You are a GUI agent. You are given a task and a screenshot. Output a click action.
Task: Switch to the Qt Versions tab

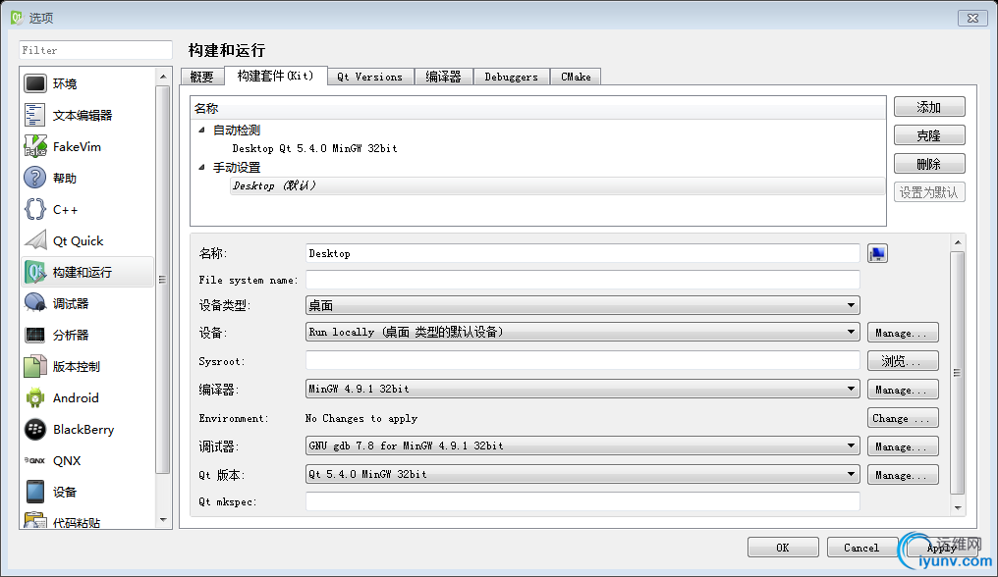click(x=370, y=77)
